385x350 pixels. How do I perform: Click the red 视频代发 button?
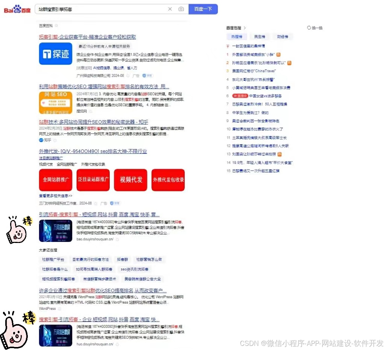click(x=130, y=180)
